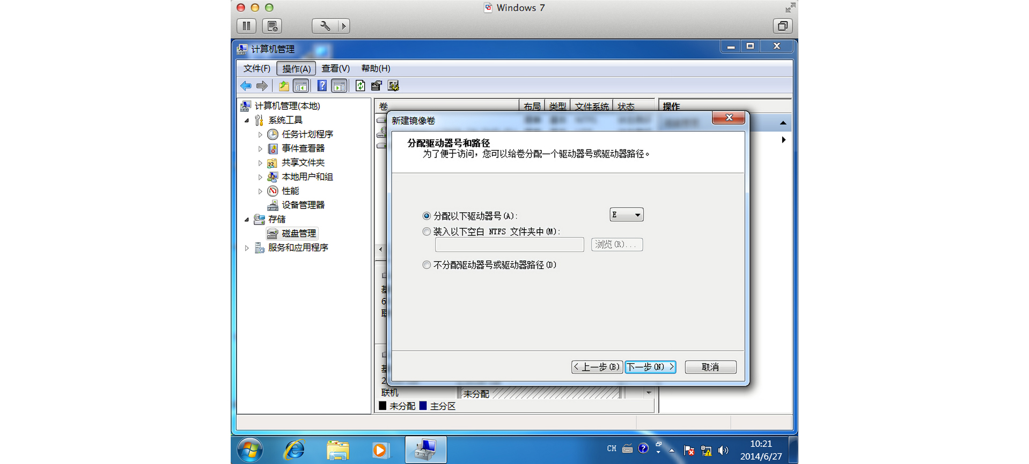The width and height of the screenshot is (1029, 464).
Task: Open the 文件(F) menu
Action: point(257,69)
